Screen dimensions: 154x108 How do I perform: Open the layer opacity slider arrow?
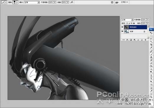click(148, 20)
